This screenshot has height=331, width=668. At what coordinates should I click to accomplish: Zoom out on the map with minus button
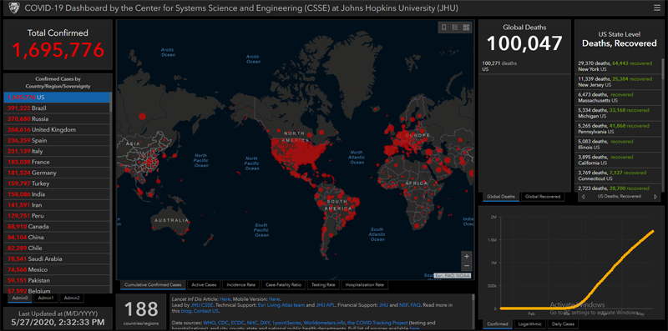pyautogui.click(x=467, y=266)
